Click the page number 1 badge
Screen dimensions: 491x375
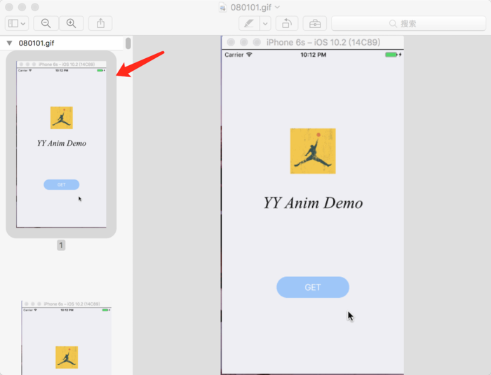click(61, 245)
